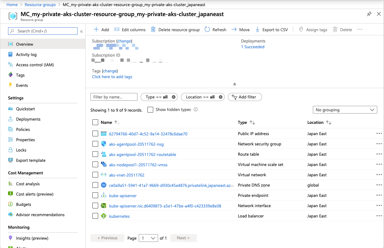
Task: Click the pin icon for the resource group
Action: pyautogui.click(x=369, y=14)
